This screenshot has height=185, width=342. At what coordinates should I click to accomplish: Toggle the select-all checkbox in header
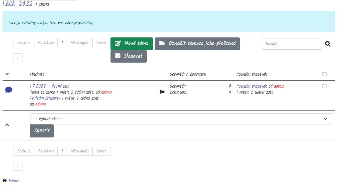[x=324, y=74]
